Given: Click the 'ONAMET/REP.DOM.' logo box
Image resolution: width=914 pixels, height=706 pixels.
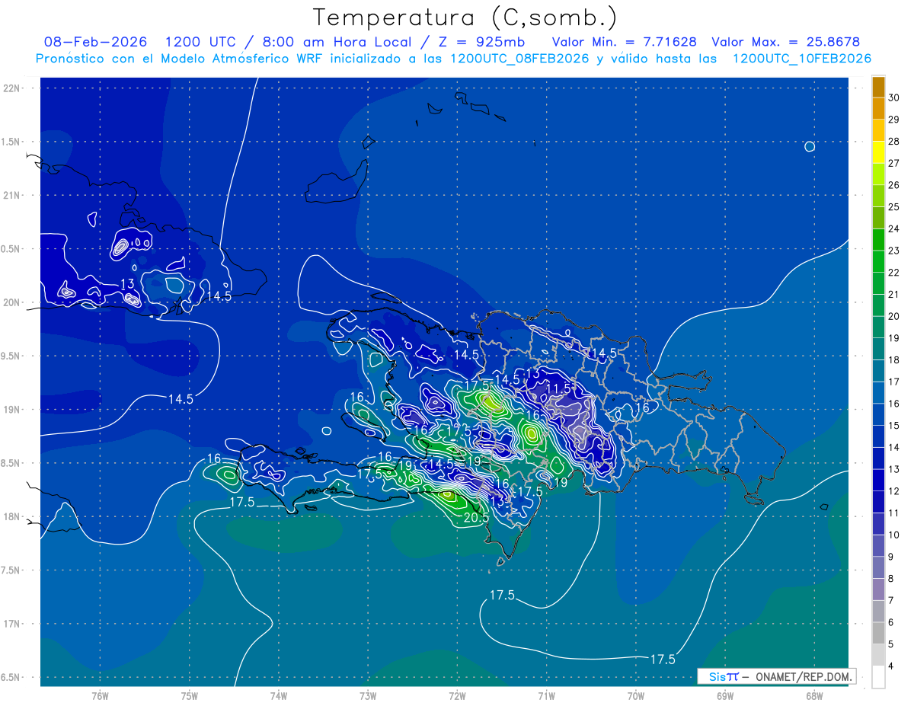Looking at the screenshot, I should pyautogui.click(x=778, y=676).
